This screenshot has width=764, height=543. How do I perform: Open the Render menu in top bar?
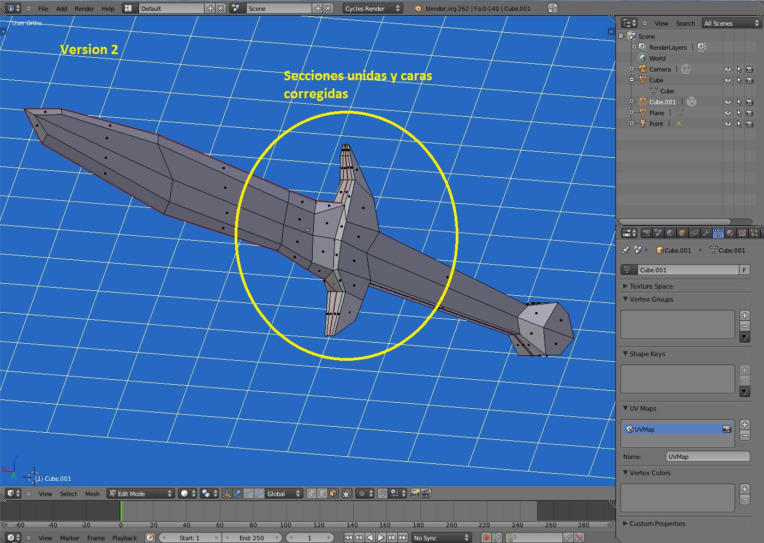(84, 8)
